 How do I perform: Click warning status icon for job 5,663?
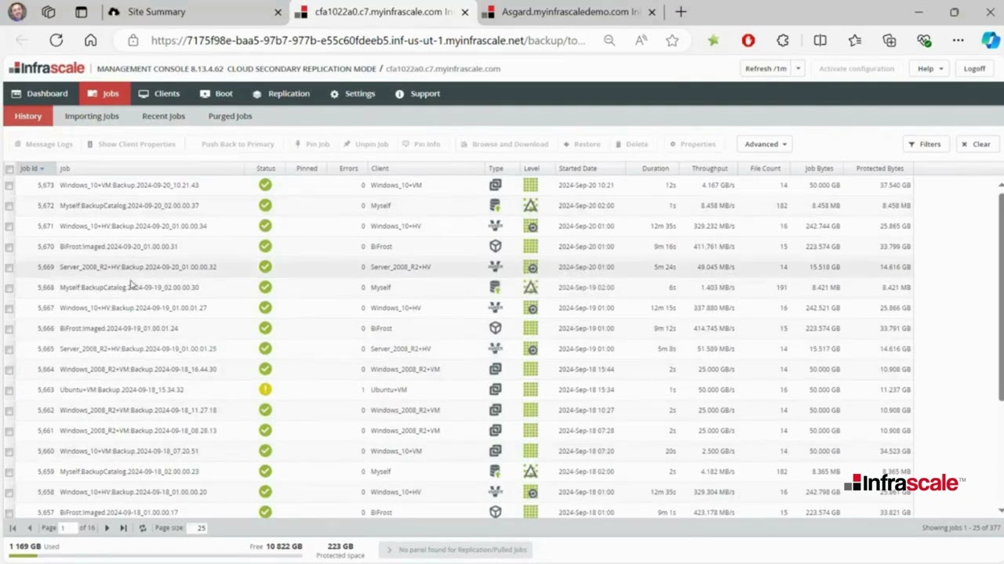point(265,389)
